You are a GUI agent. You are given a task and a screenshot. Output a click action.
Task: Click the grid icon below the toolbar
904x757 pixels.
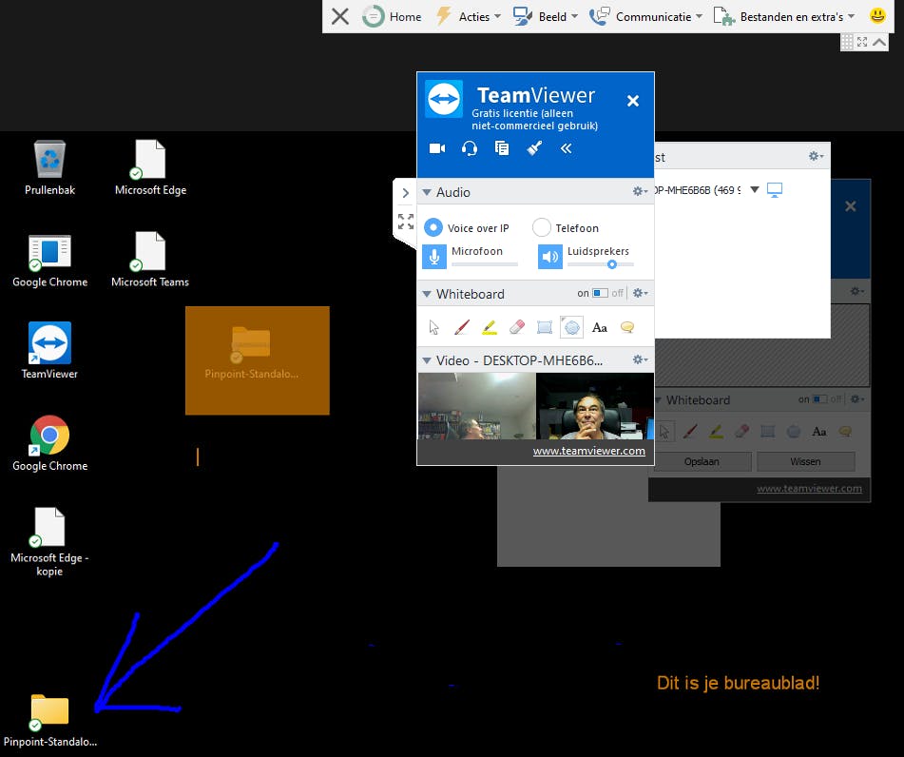pyautogui.click(x=847, y=42)
